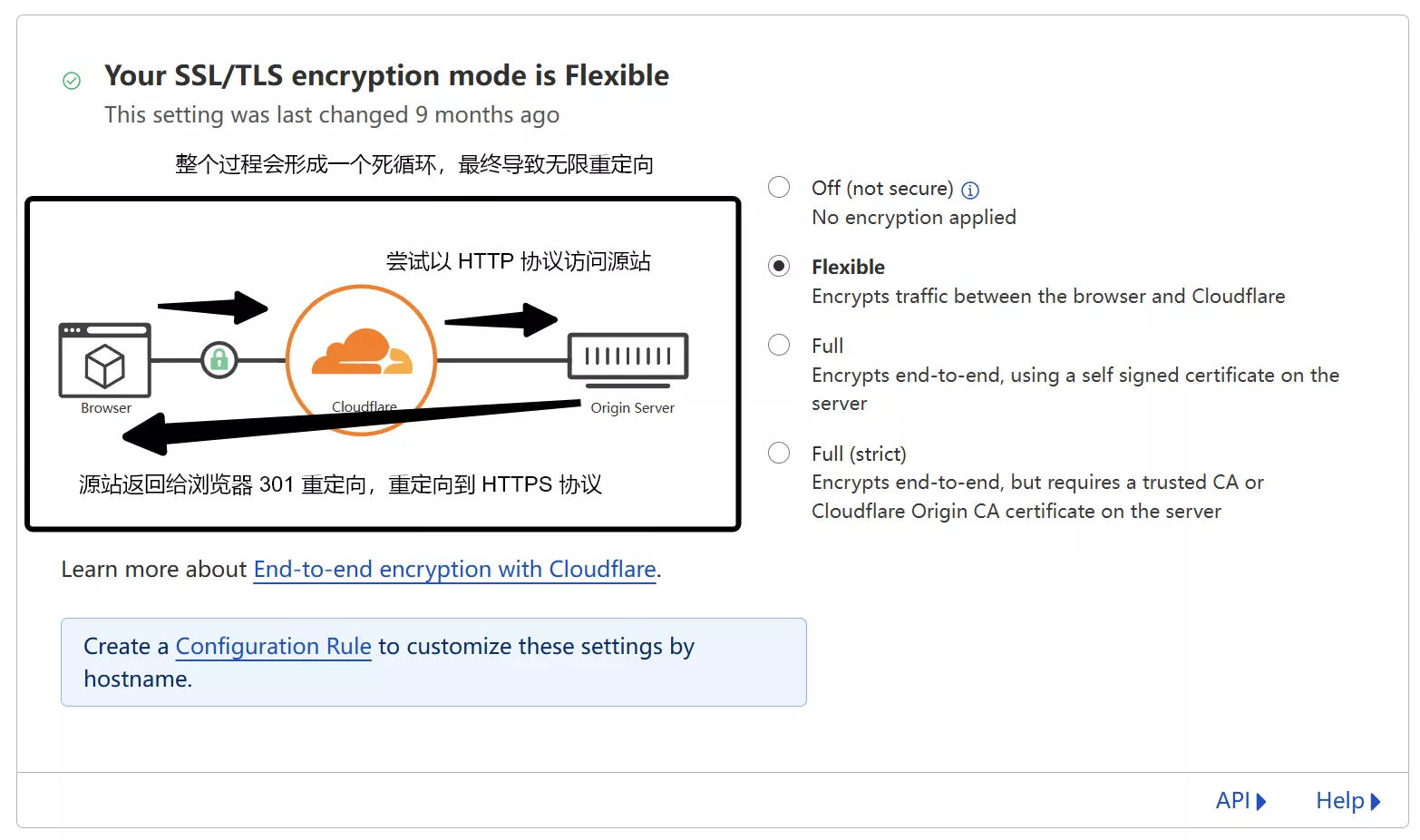The height and width of the screenshot is (840, 1420).
Task: Expand the API section arrow
Action: point(1261,801)
